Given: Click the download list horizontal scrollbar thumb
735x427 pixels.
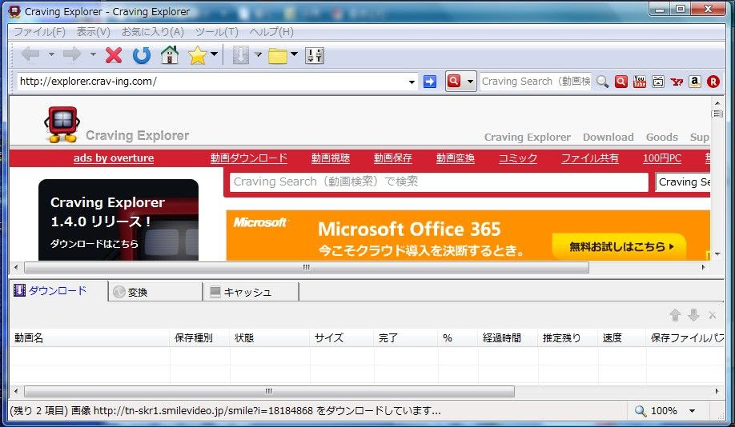Looking at the screenshot, I should click(x=269, y=391).
